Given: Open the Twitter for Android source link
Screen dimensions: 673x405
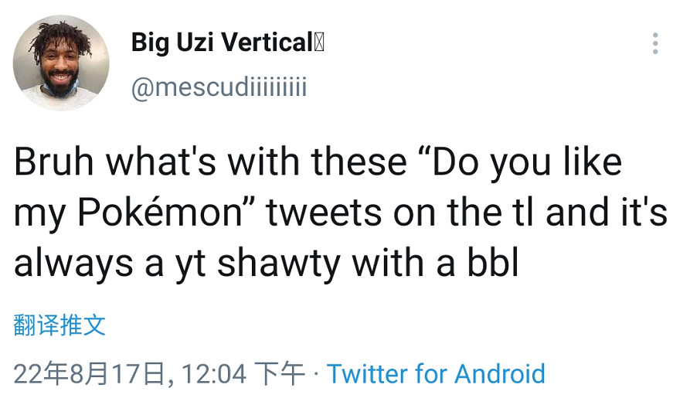Looking at the screenshot, I should tap(436, 374).
